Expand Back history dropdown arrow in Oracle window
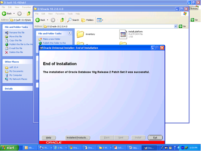Screen dimensions: 201x151 click(47, 20)
